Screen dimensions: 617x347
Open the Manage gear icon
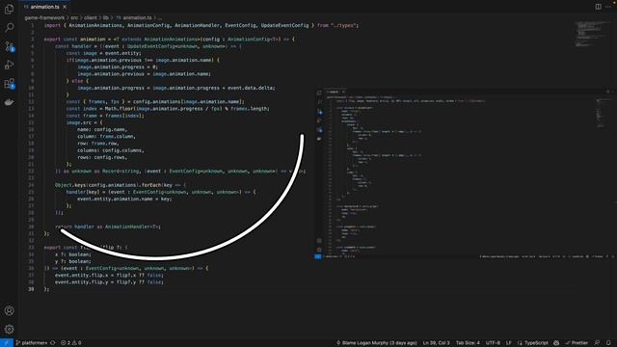click(9, 329)
